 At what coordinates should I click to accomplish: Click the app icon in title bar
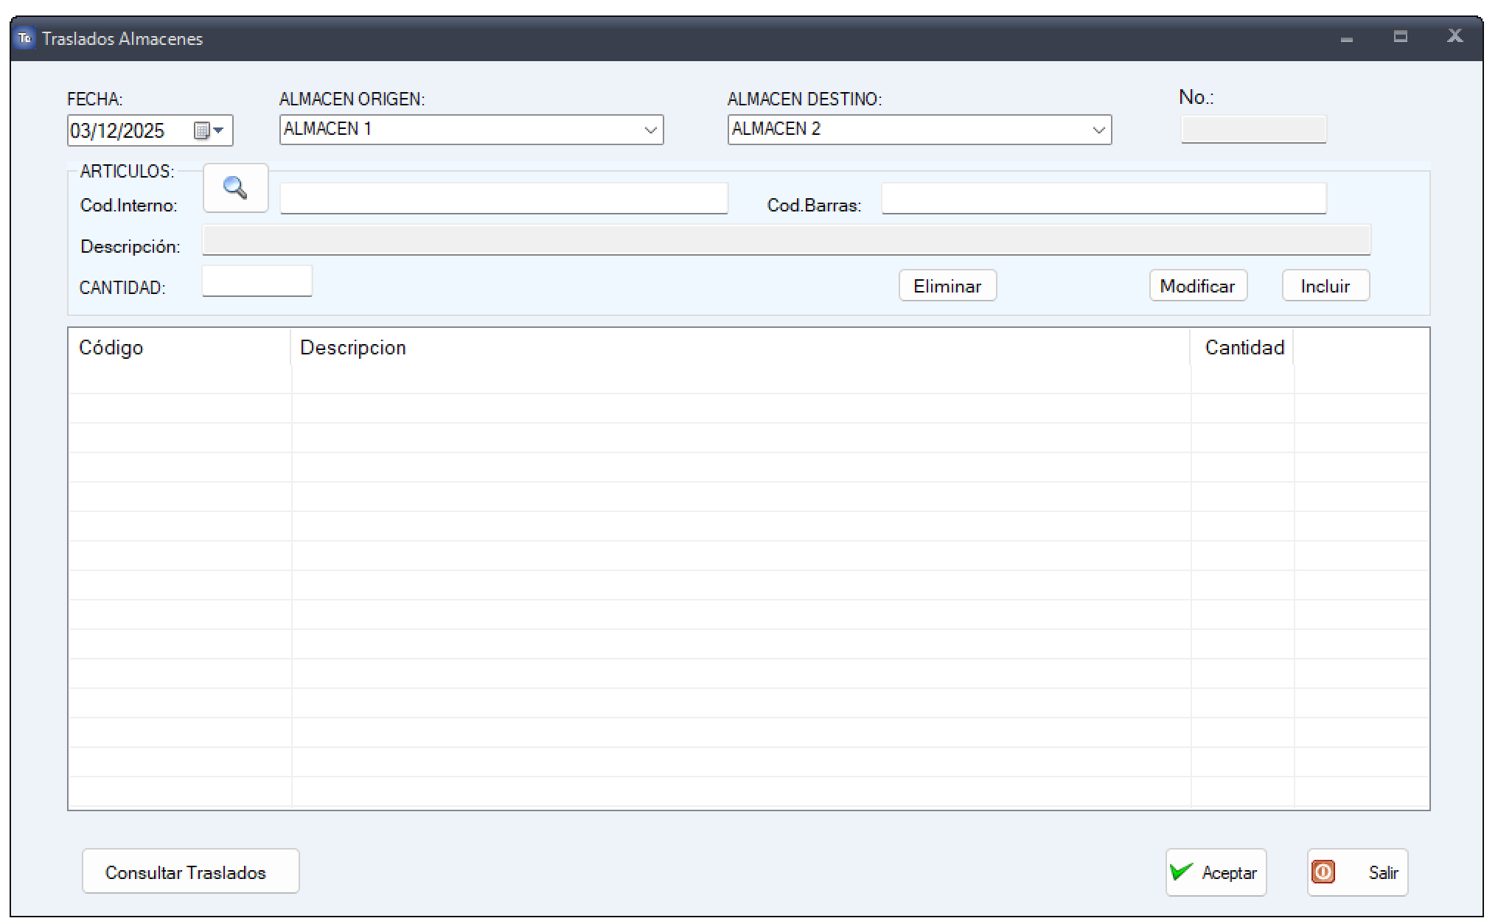(x=25, y=38)
